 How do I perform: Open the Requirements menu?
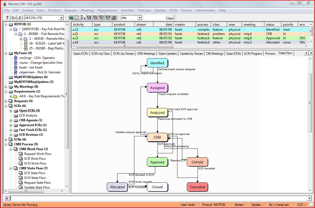tap(107, 10)
